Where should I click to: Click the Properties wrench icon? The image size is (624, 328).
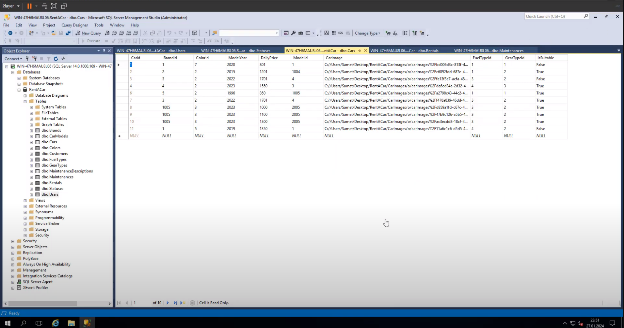tap(293, 33)
